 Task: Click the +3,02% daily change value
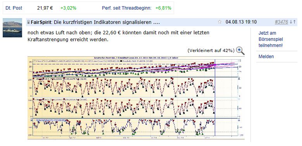click(68, 8)
